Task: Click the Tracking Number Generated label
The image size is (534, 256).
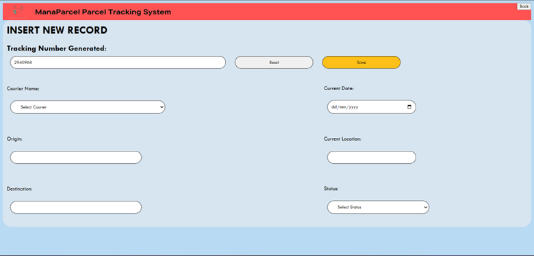Action: (57, 48)
